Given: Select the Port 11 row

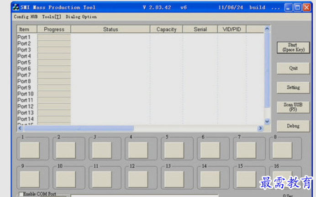Looking at the screenshot, I should pyautogui.click(x=141, y=100).
